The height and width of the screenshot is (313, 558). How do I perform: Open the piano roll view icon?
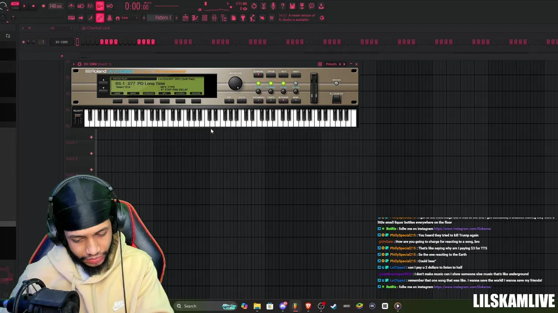(x=195, y=18)
